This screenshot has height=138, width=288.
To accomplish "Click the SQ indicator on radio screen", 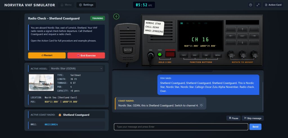I will point(181,23).
